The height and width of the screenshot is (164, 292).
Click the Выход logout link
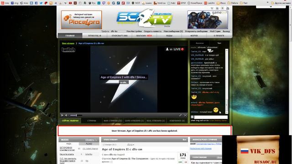pyautogui.click(x=226, y=31)
